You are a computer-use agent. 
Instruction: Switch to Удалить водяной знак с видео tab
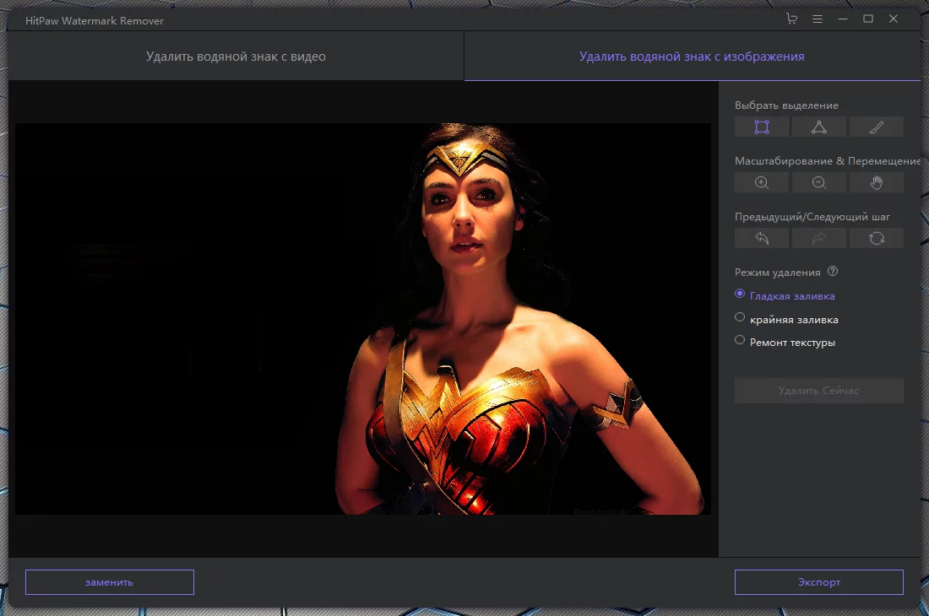[236, 57]
